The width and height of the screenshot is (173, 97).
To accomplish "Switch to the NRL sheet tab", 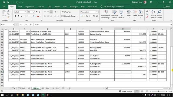I will tap(48, 88).
